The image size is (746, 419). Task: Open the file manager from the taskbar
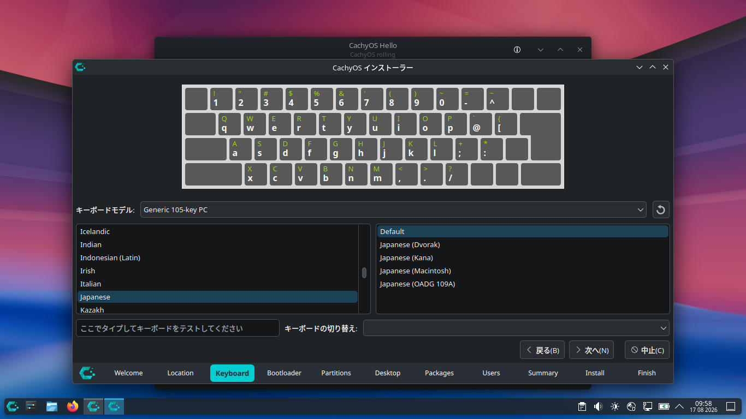pos(52,406)
